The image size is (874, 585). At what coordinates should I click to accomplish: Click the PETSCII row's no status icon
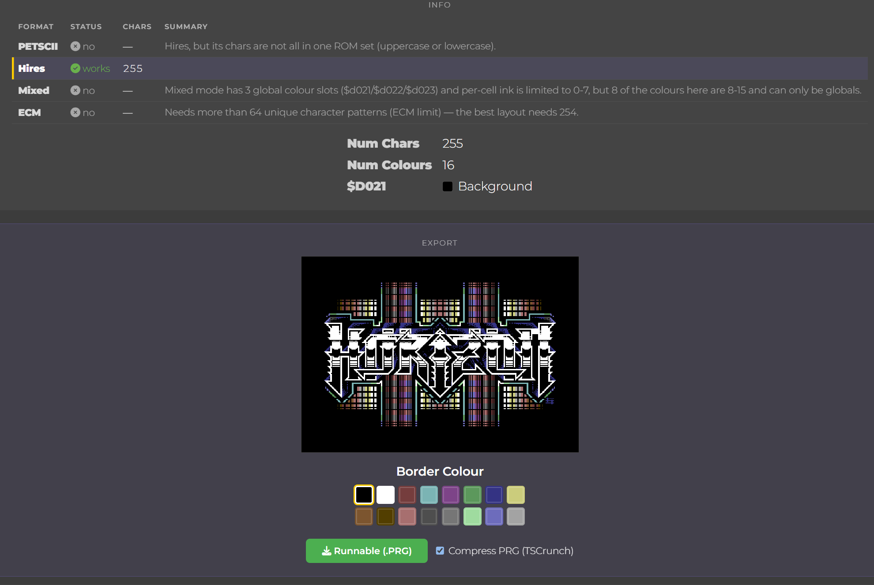[x=75, y=46]
